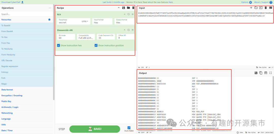274x134 pixels.
Task: Reset the input/output pane layout
Action: (270, 8)
